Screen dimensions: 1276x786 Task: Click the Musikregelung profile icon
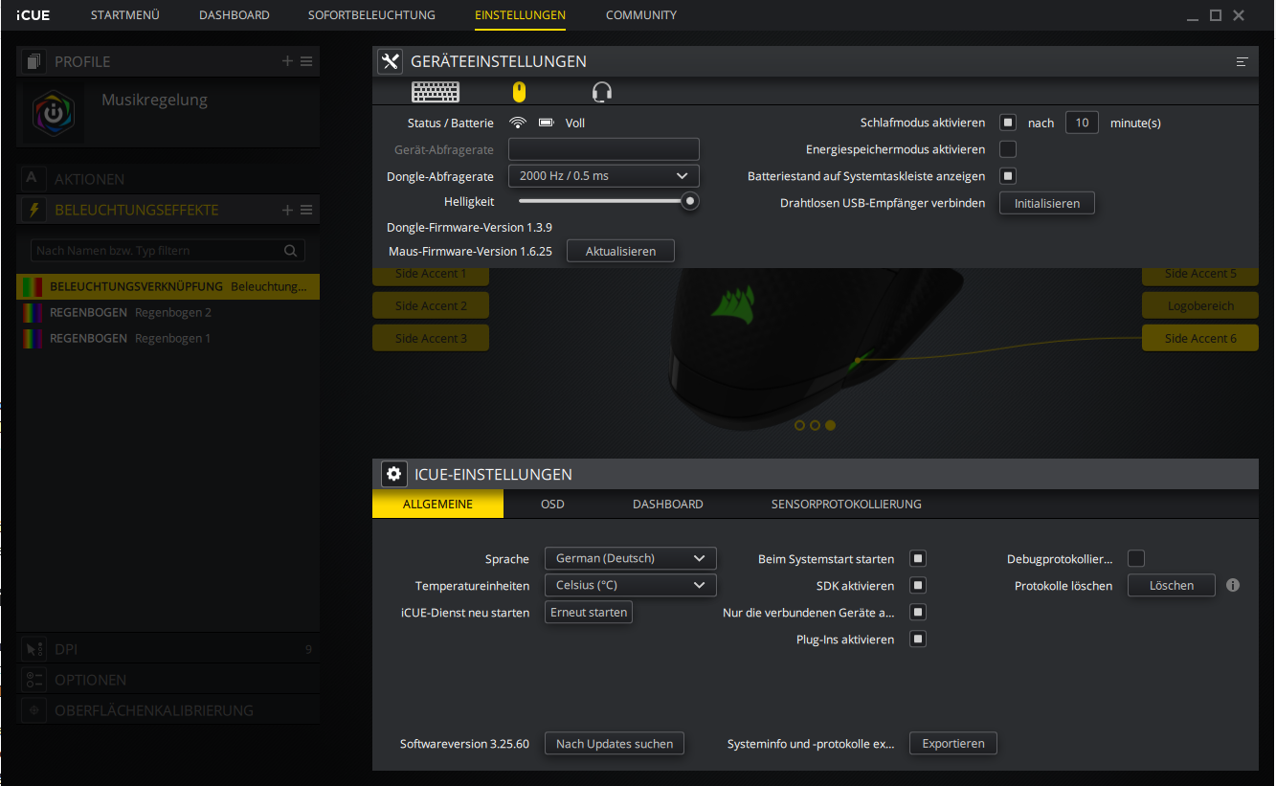[x=54, y=111]
